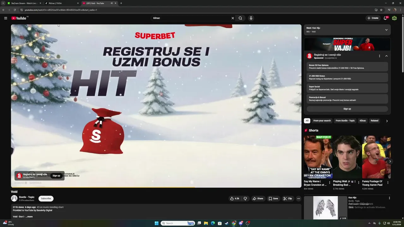Click the Clip button

(x=288, y=199)
